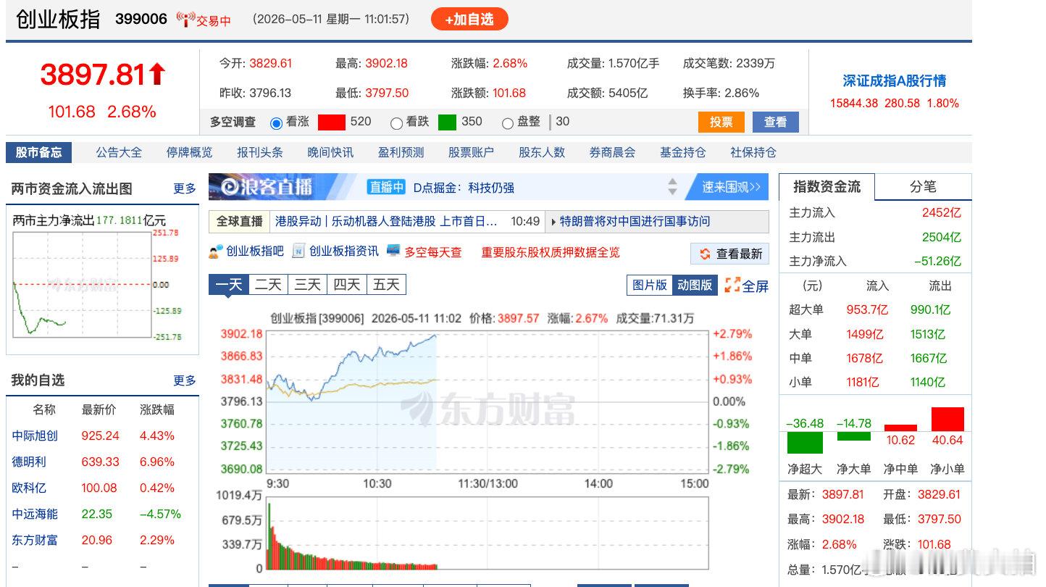Open 东方财富 in watchlist
This screenshot has height=587, width=1046.
point(35,540)
